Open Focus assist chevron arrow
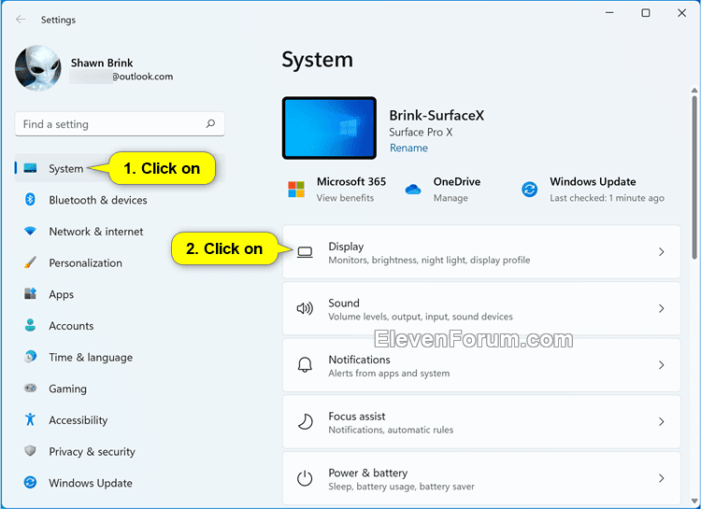 661,422
